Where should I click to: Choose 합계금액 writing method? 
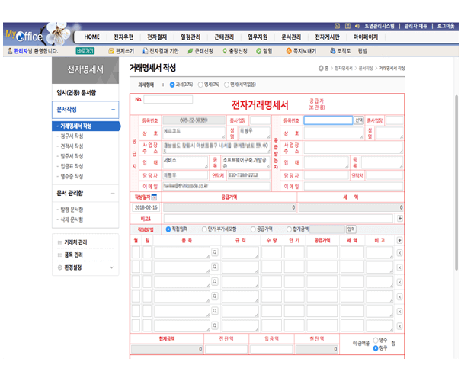(290, 229)
